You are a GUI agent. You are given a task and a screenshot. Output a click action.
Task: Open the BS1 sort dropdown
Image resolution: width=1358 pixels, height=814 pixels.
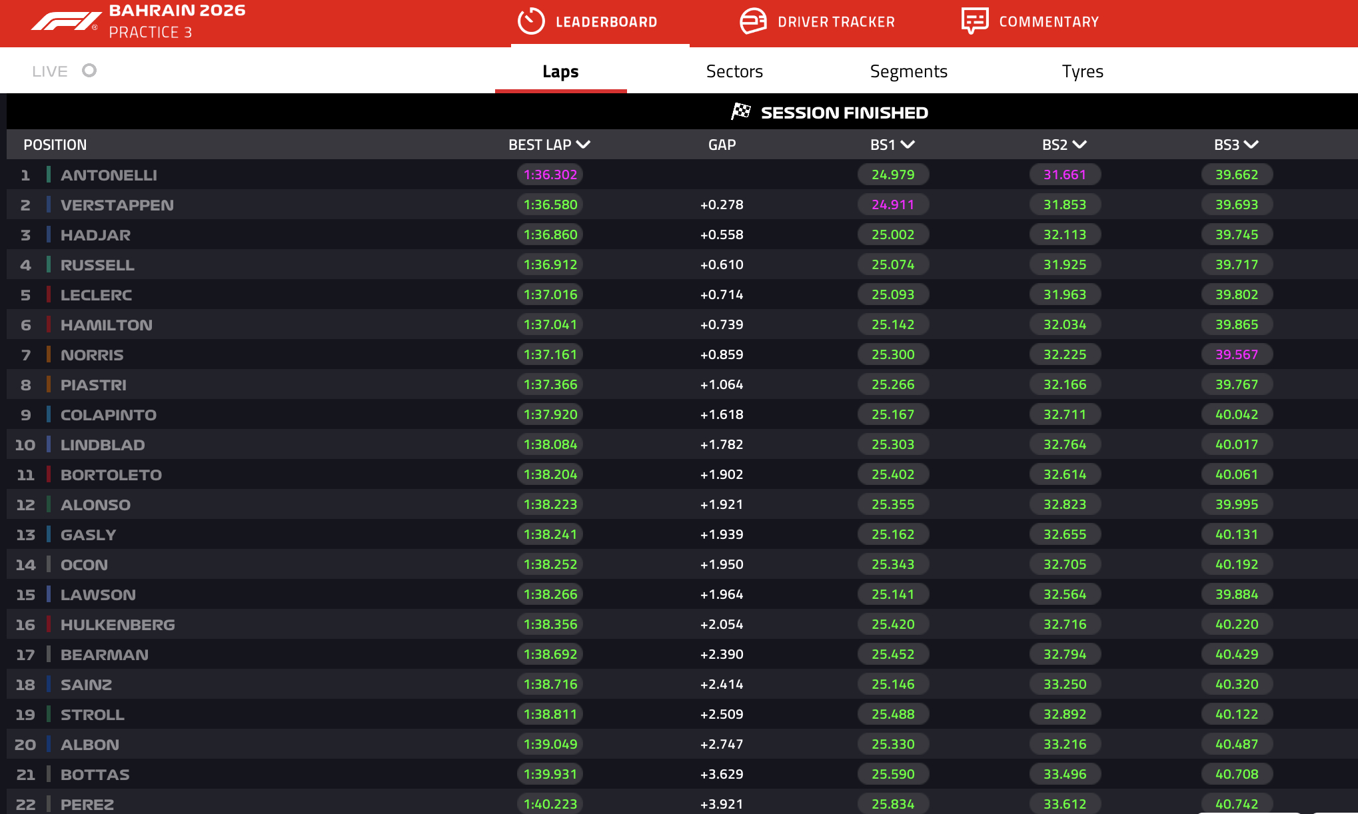(908, 145)
